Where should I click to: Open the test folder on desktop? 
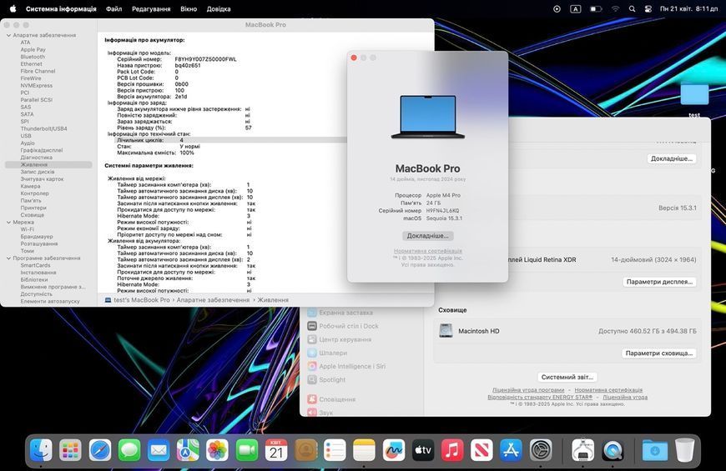pos(694,94)
